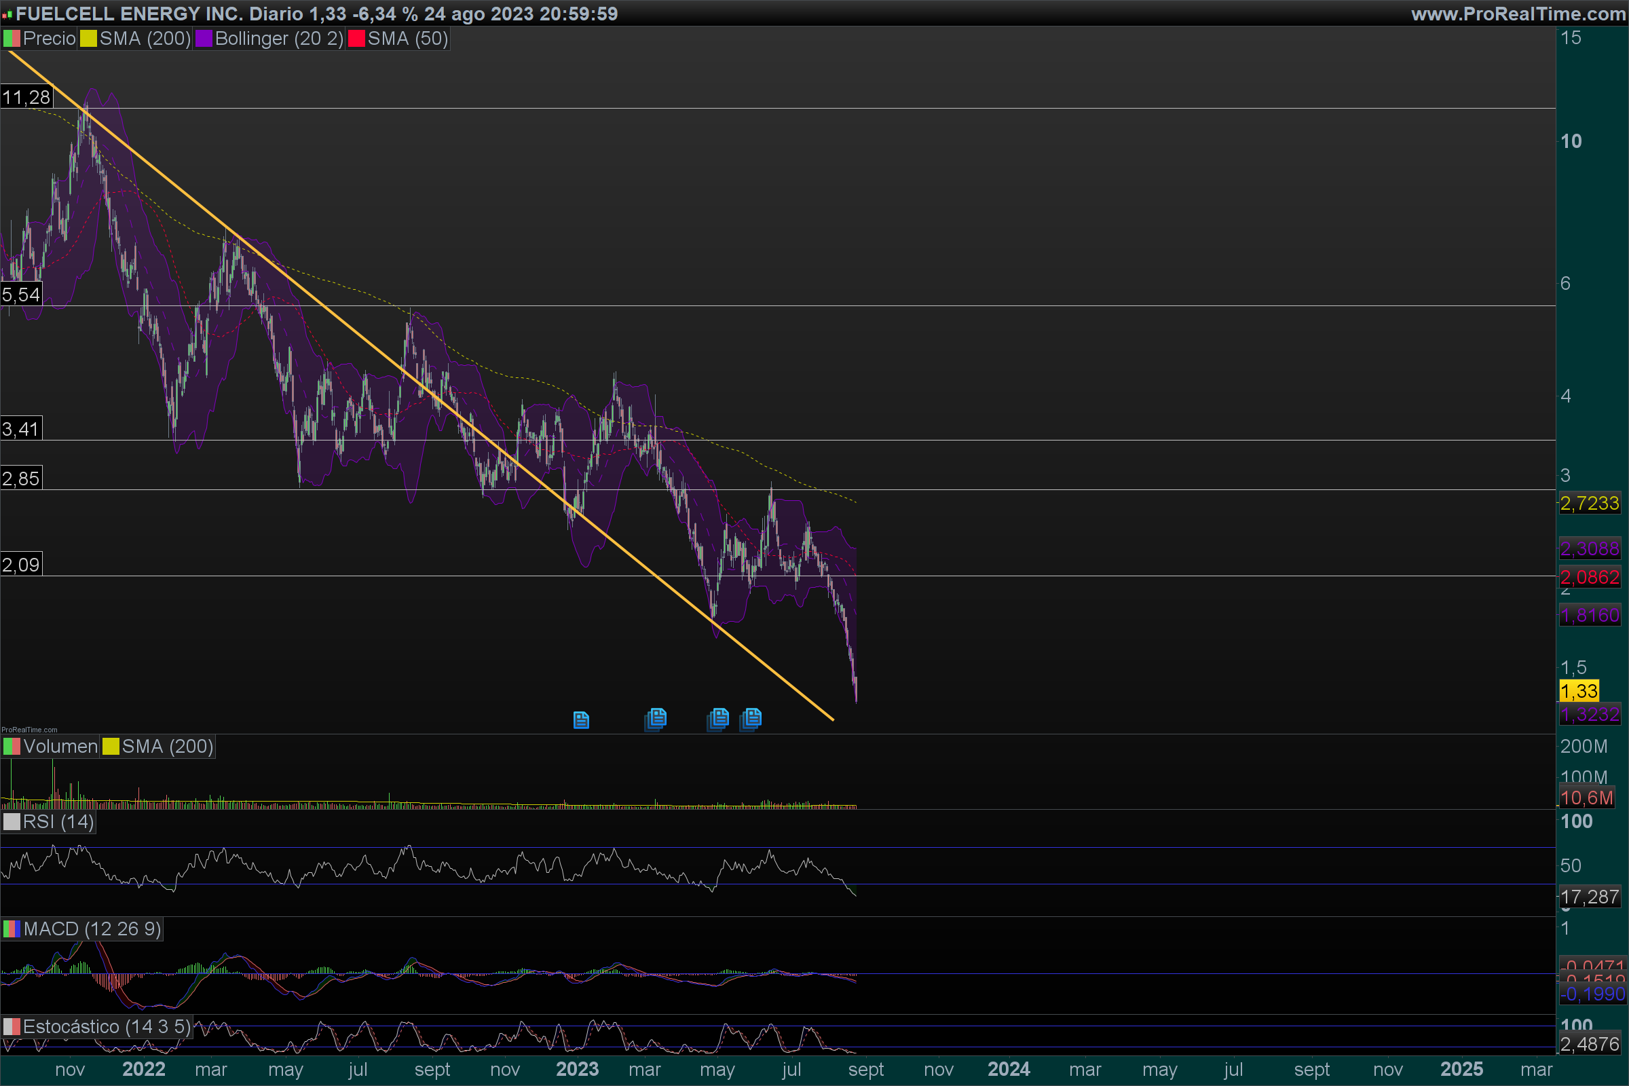The image size is (1629, 1086).
Task: Click the Precio candlestick legend icon
Action: click(12, 39)
